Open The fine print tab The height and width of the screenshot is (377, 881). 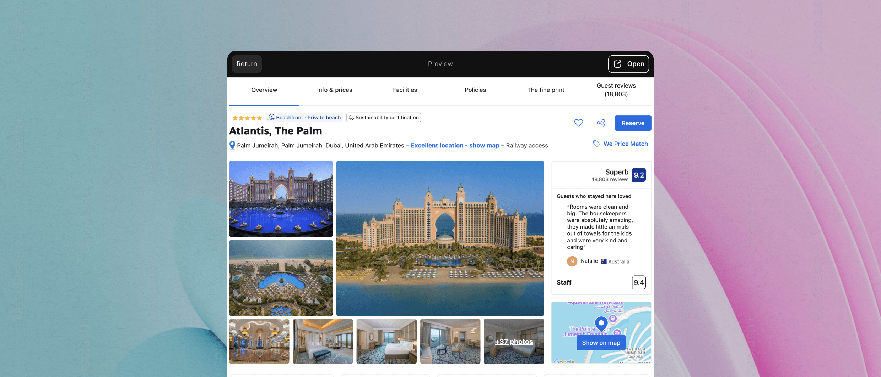click(546, 90)
